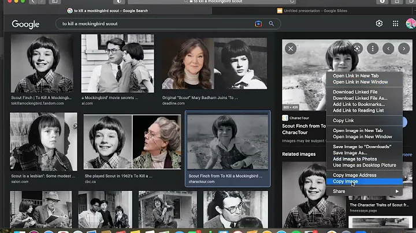Click the search query input field
This screenshot has height=233, width=416.
[x=157, y=24]
